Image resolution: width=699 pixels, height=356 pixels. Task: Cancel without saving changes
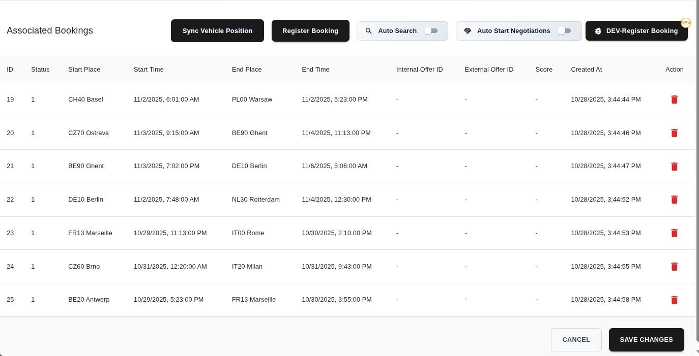576,339
